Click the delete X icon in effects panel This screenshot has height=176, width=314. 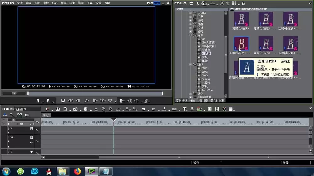[x=222, y=3]
